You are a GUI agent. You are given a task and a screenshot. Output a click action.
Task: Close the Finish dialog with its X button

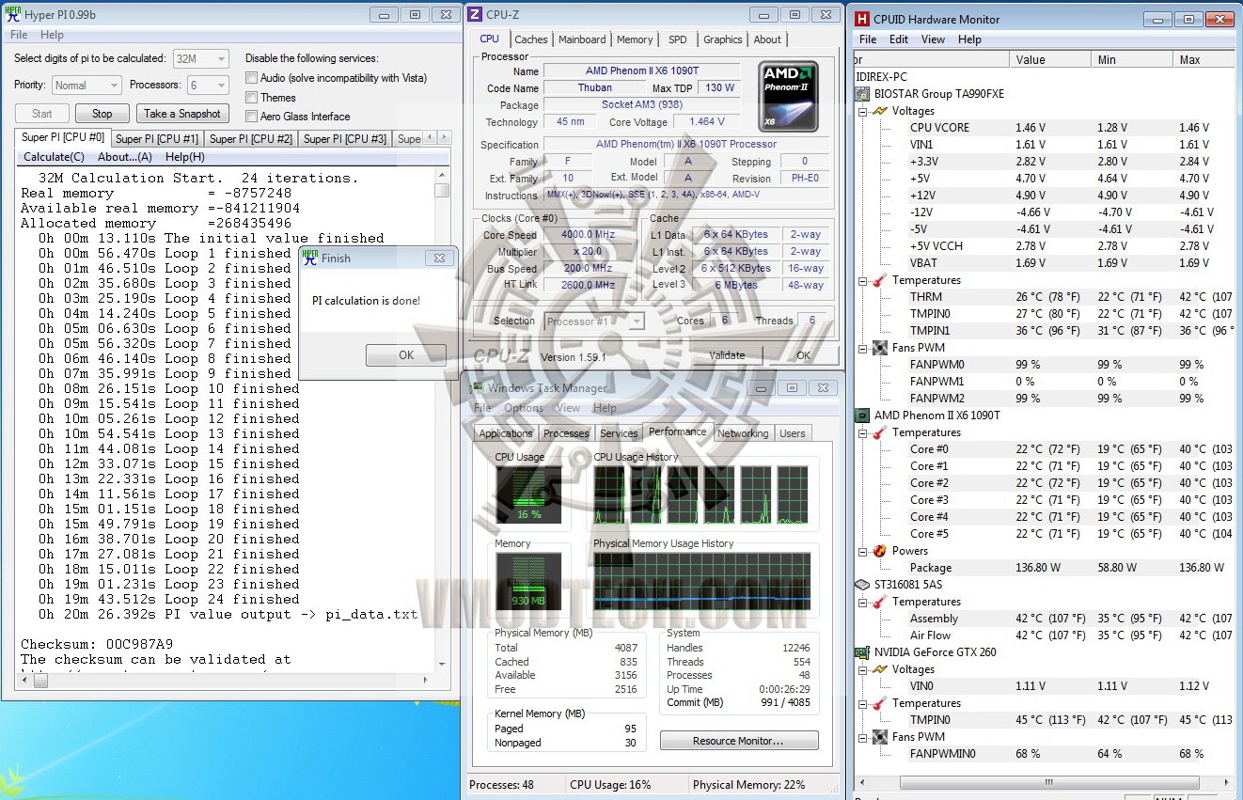(x=437, y=258)
